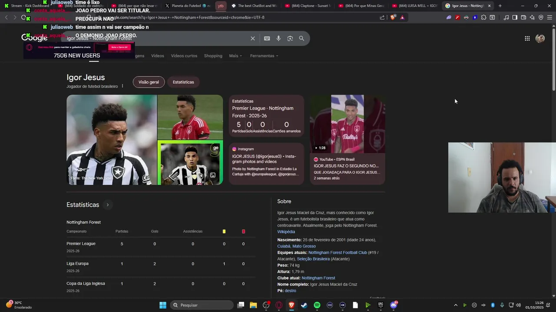Click the Liga Europa row in stats table
This screenshot has width=556, height=312.
point(161,267)
